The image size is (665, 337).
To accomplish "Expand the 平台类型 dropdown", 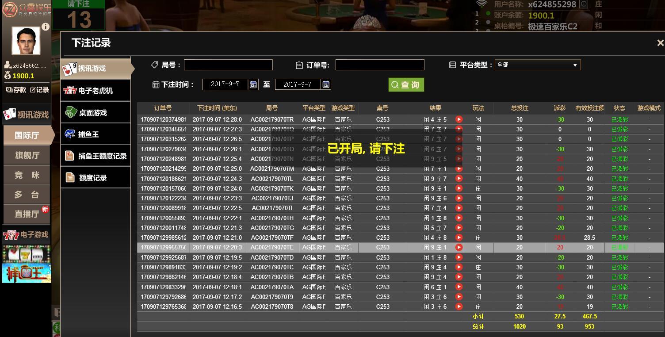I will click(538, 65).
